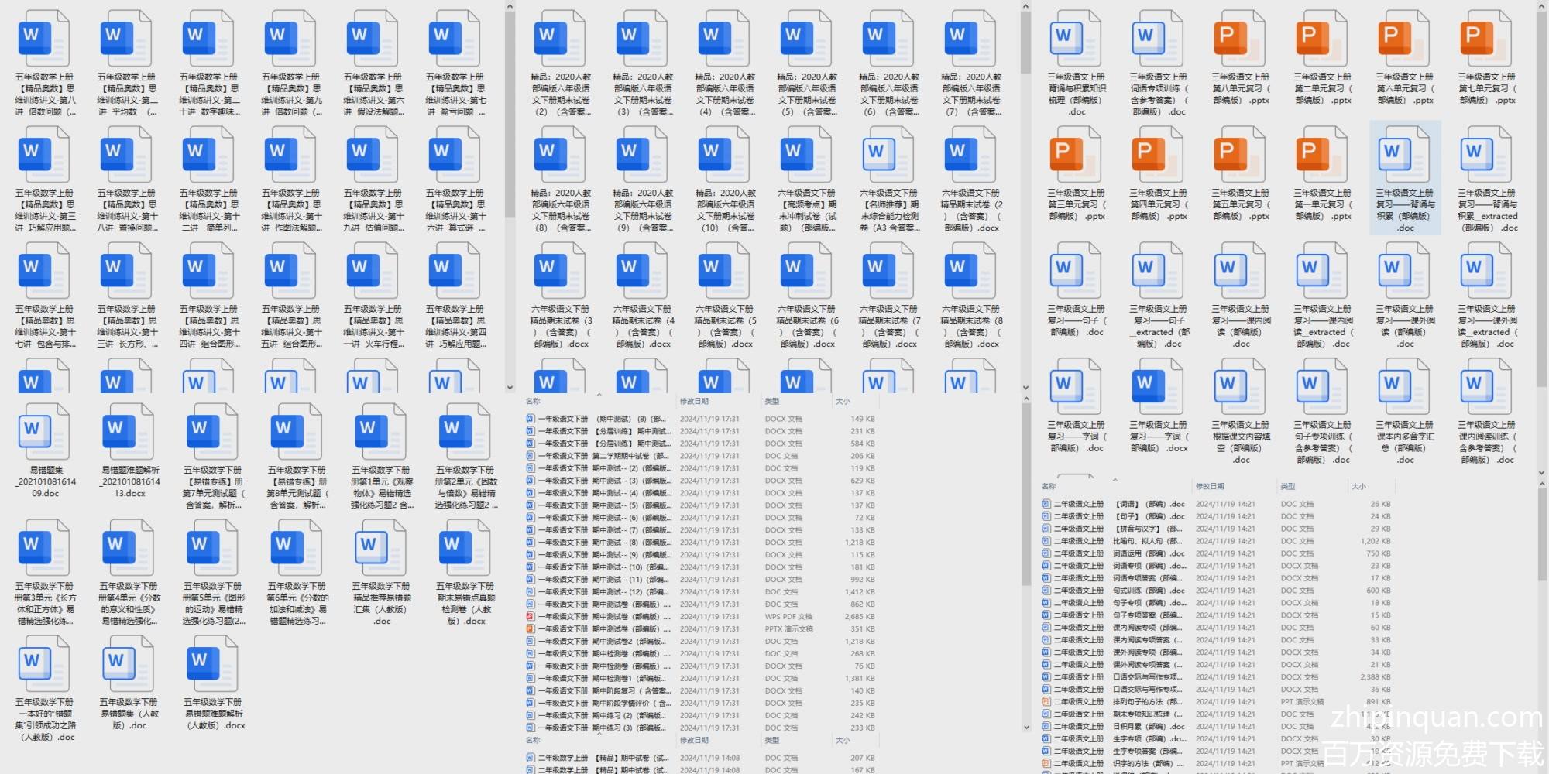Click 名称 column header in 二年级语文上册 list

point(1049,486)
